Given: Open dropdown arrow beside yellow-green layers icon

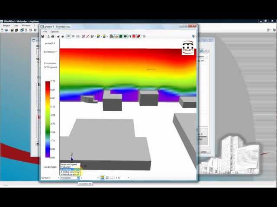Looking at the screenshot, I should (107, 36).
